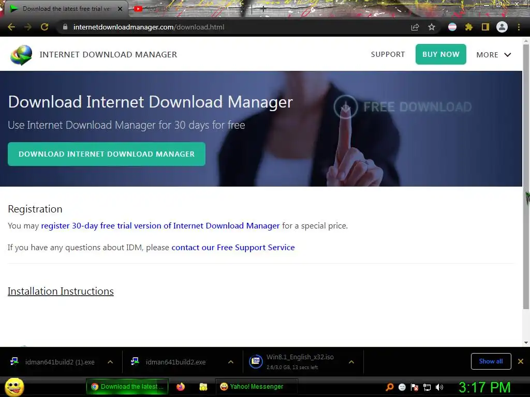
Task: Click the address bar URL field
Action: coord(233,27)
